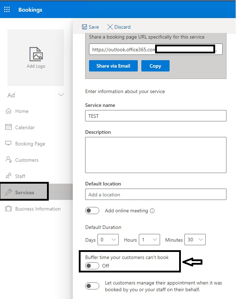Click the Save text label
This screenshot has height=299, width=236.
(94, 27)
